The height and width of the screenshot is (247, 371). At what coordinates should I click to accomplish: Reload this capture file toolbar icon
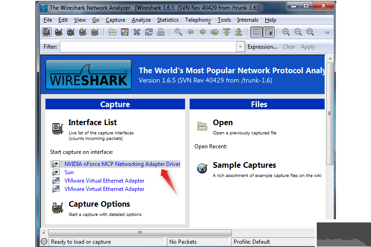(149, 32)
